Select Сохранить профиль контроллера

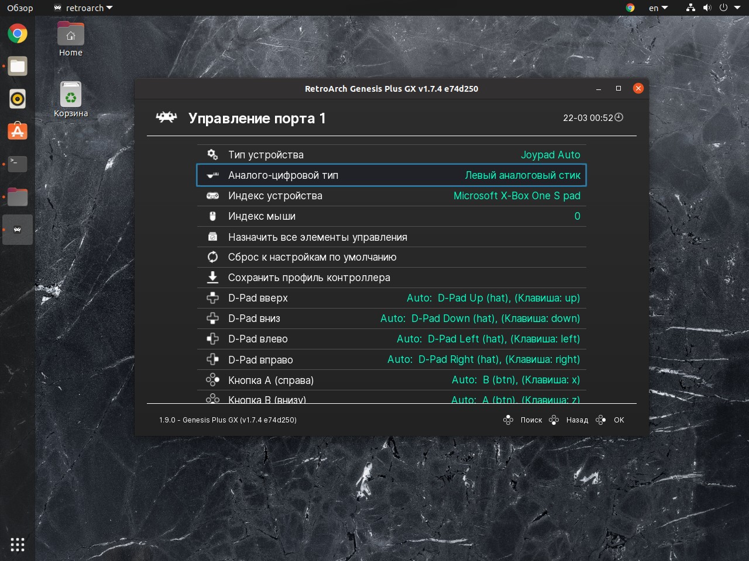click(x=391, y=278)
